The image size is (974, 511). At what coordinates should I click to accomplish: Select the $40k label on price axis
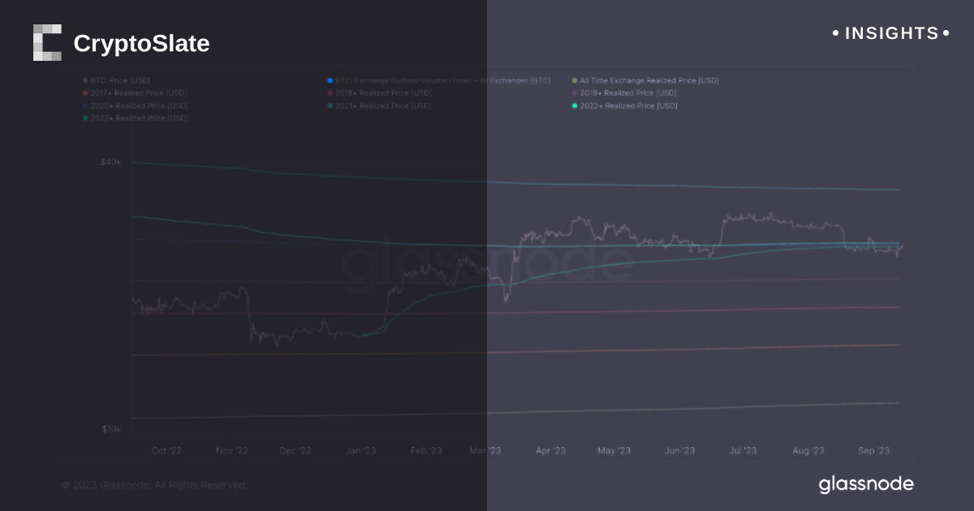[110, 162]
